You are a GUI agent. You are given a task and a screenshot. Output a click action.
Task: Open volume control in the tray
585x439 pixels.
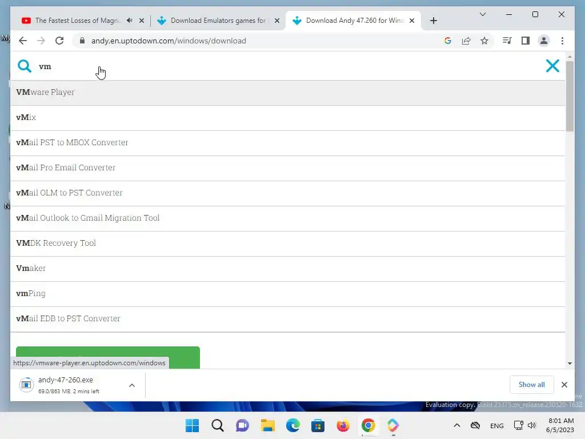(x=532, y=425)
